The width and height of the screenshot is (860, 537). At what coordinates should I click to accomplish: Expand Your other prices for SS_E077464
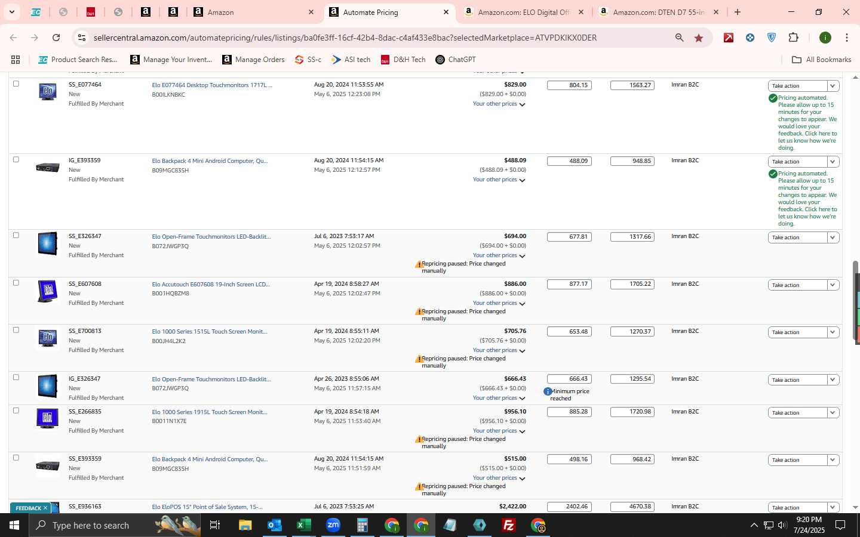pos(499,104)
